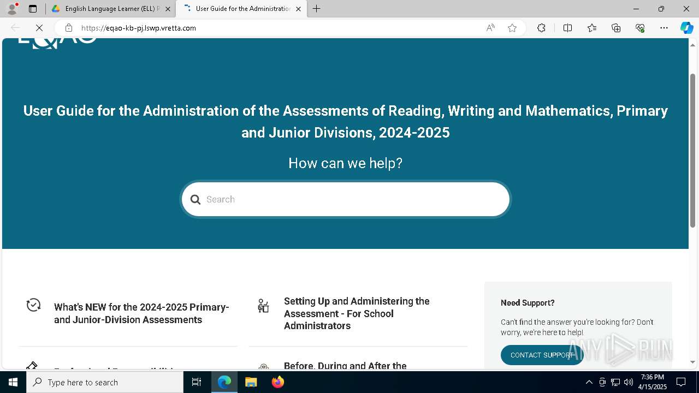Open the Favorites list
Image resolution: width=699 pixels, height=393 pixels.
tap(592, 28)
